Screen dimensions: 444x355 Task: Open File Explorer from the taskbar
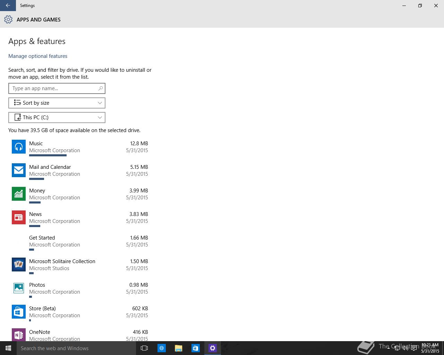[179, 348]
